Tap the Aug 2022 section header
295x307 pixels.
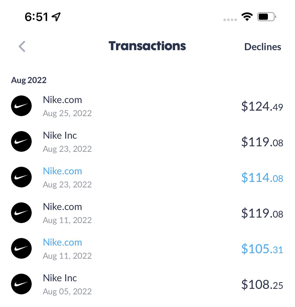coord(29,80)
